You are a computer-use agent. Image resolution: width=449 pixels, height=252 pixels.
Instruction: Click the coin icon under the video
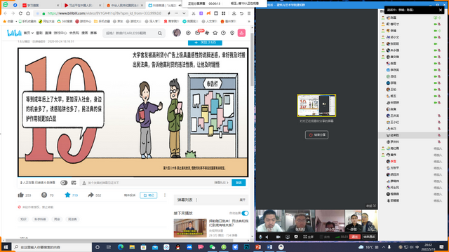tap(44, 195)
